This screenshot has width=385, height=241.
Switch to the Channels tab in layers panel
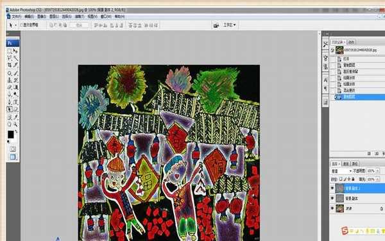click(346, 164)
